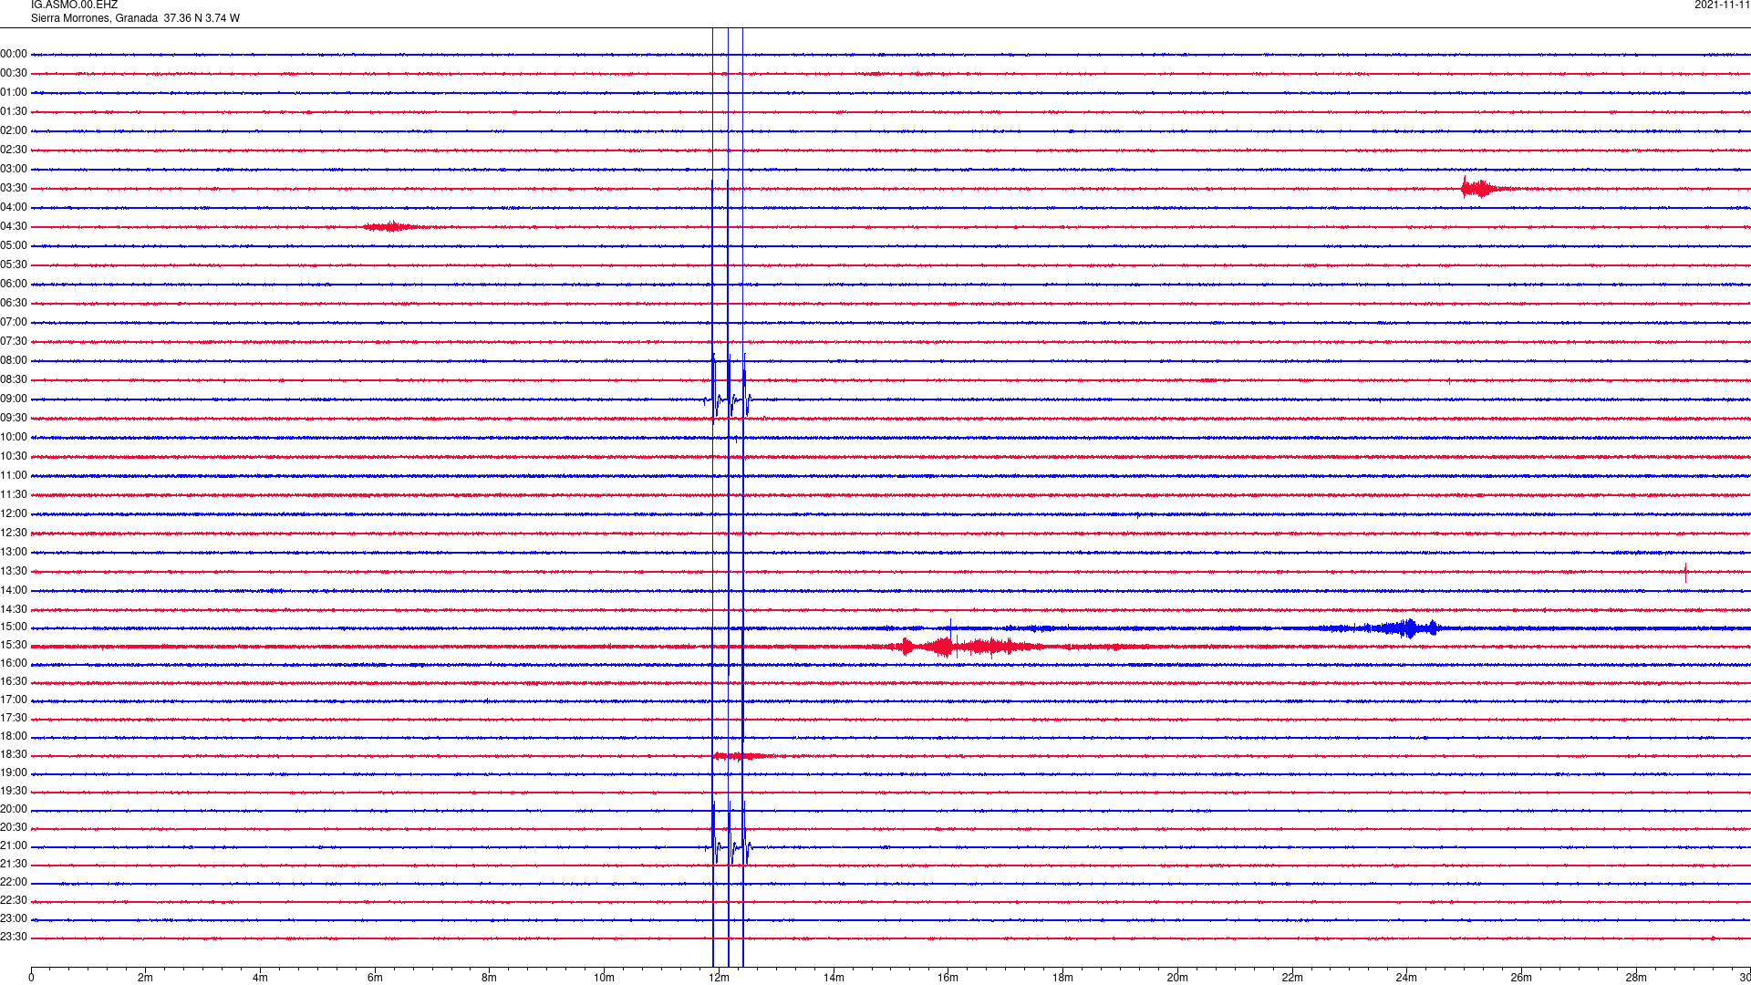Select the 18:30 time row label

click(x=14, y=754)
